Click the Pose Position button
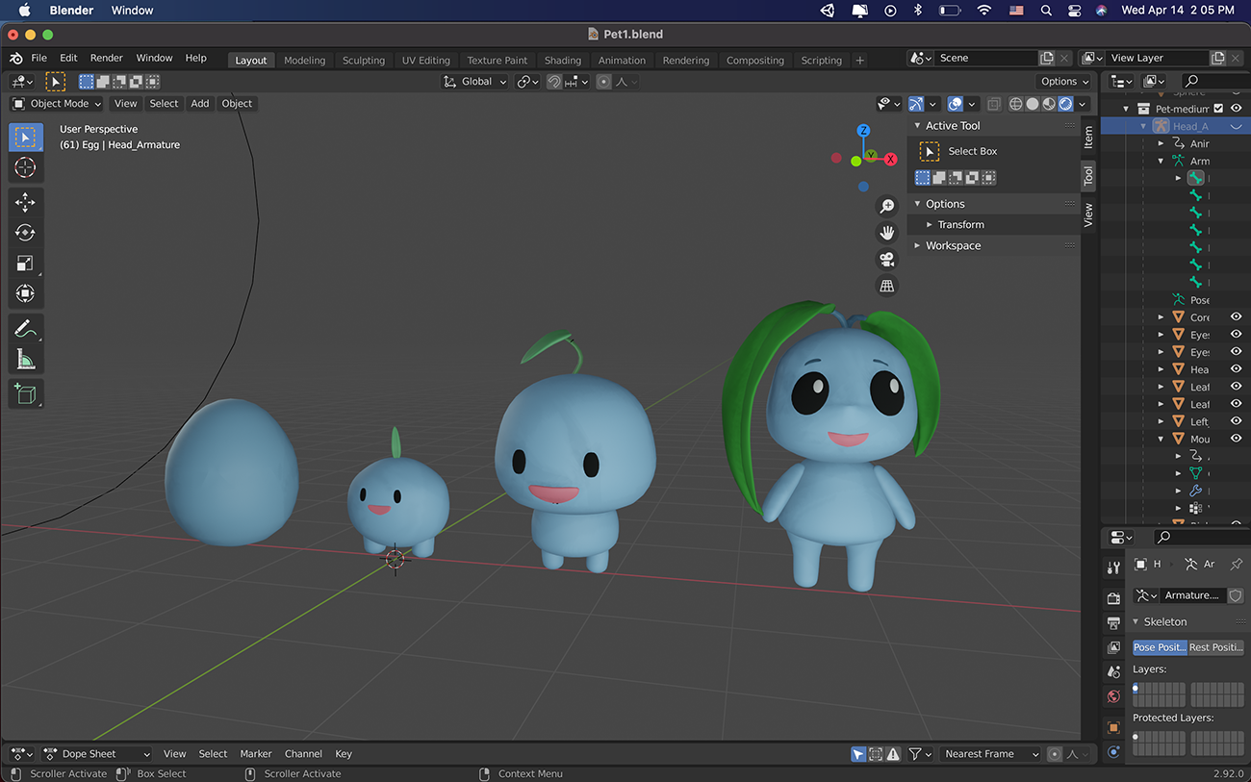This screenshot has height=782, width=1251. pyautogui.click(x=1160, y=647)
